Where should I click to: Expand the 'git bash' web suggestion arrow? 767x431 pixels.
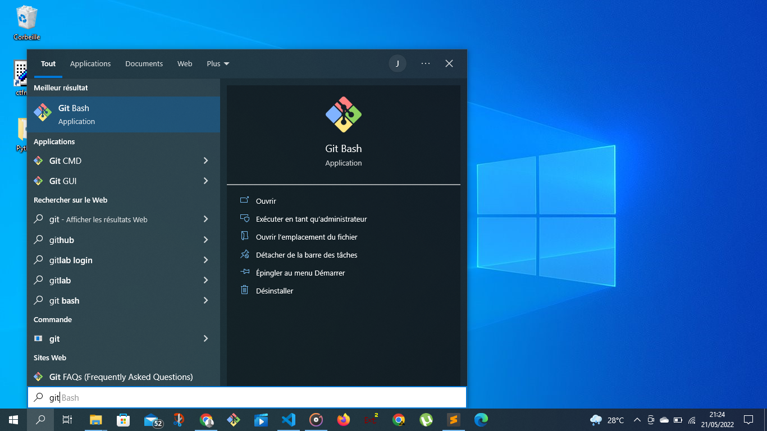click(206, 300)
